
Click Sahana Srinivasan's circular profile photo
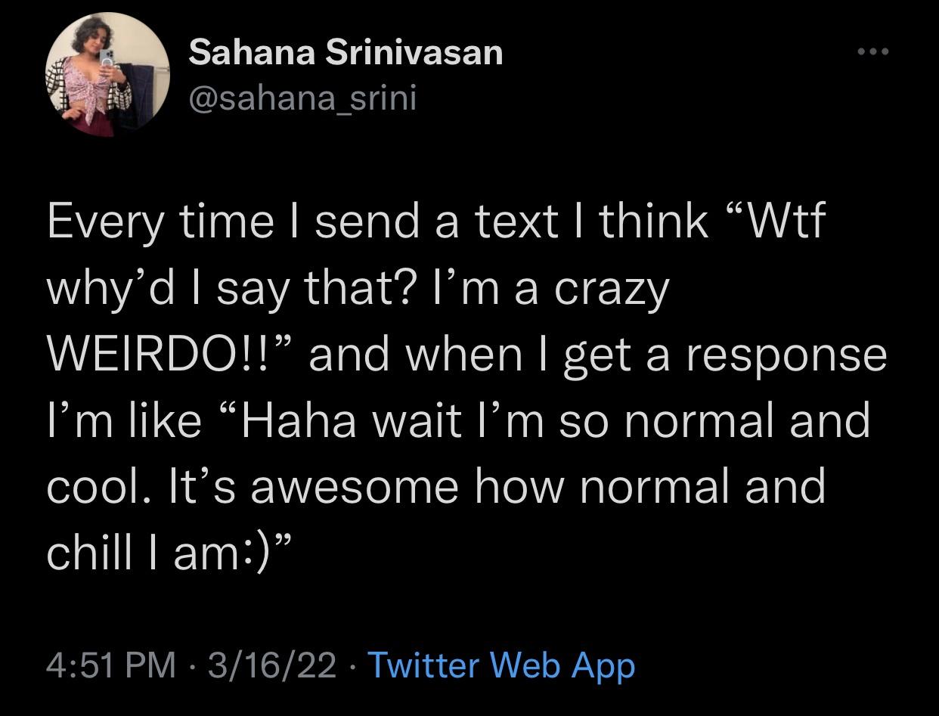click(x=108, y=76)
